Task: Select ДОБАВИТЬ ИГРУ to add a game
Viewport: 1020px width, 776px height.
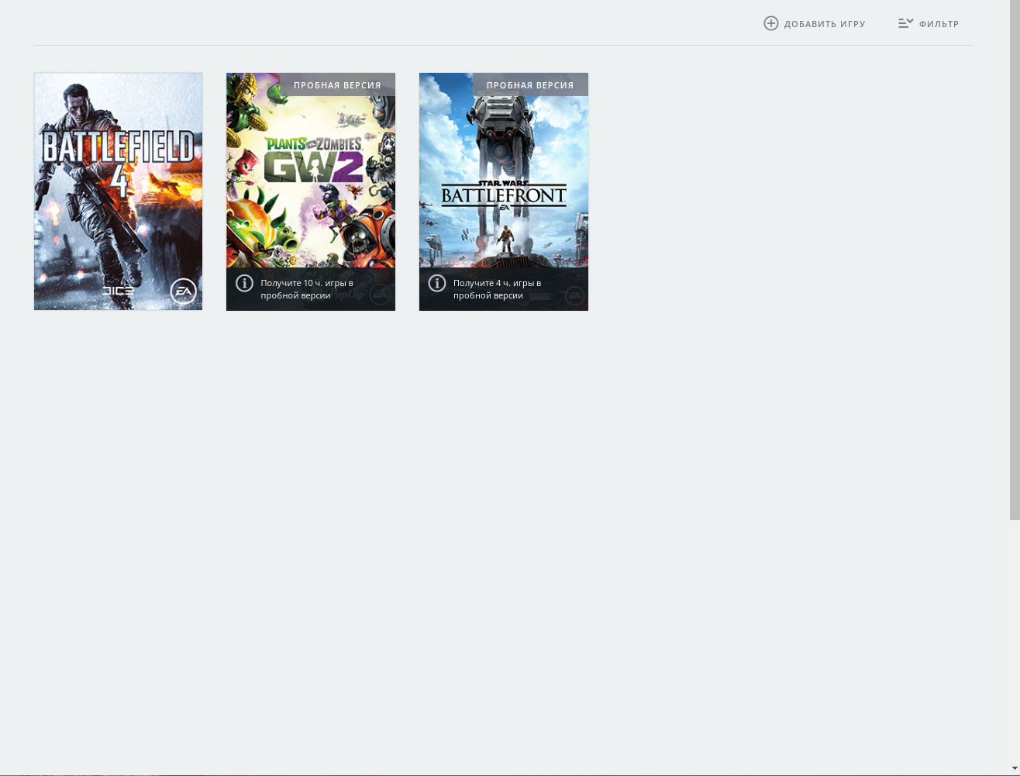Action: click(825, 23)
